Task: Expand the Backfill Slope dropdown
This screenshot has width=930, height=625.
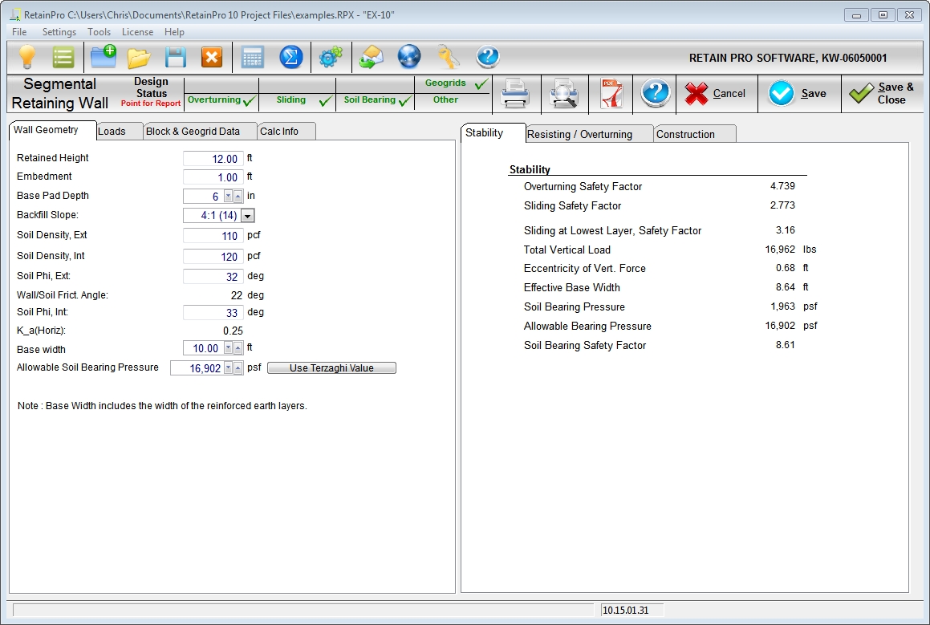Action: pyautogui.click(x=248, y=215)
